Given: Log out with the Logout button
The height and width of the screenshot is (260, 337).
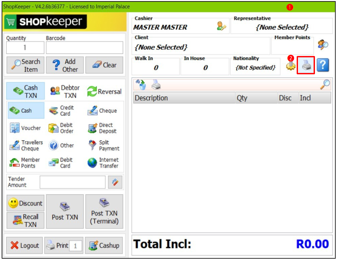Looking at the screenshot, I should point(25,245).
